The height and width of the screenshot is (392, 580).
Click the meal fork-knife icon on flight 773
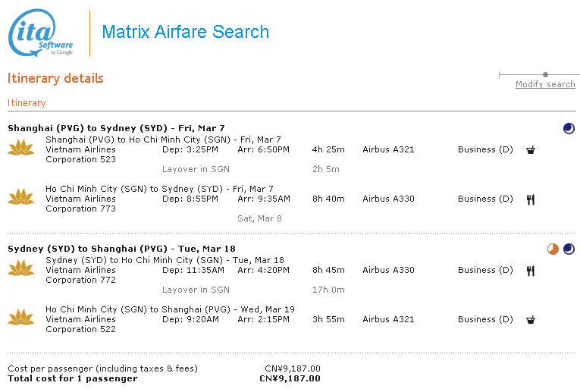coord(531,199)
